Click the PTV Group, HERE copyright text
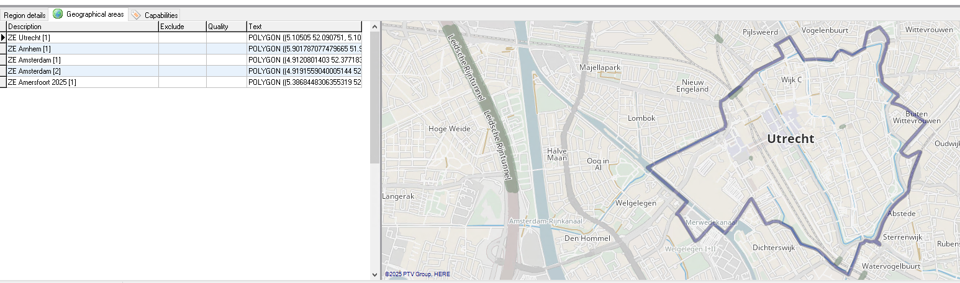The width and height of the screenshot is (960, 283). coord(417,274)
